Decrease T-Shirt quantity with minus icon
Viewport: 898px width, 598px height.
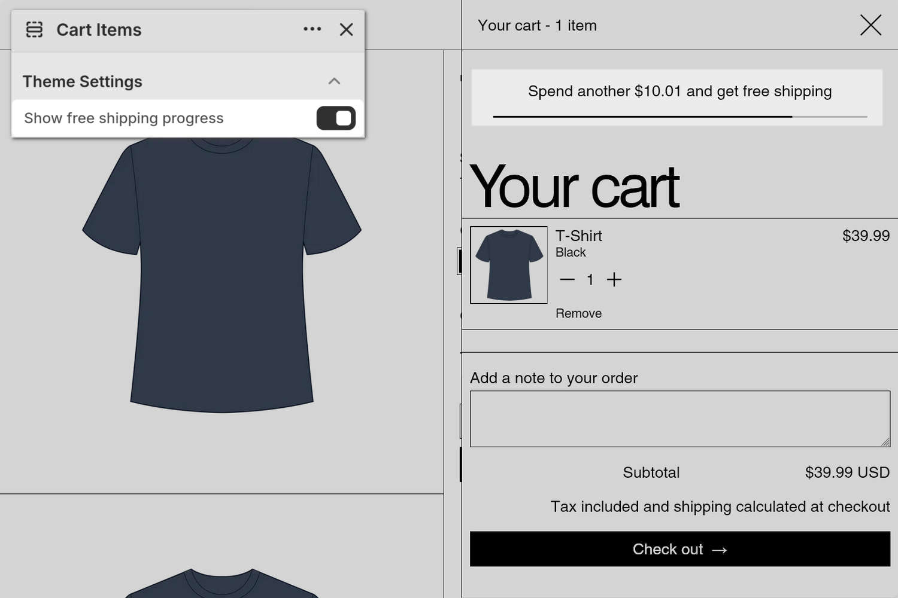(x=567, y=279)
